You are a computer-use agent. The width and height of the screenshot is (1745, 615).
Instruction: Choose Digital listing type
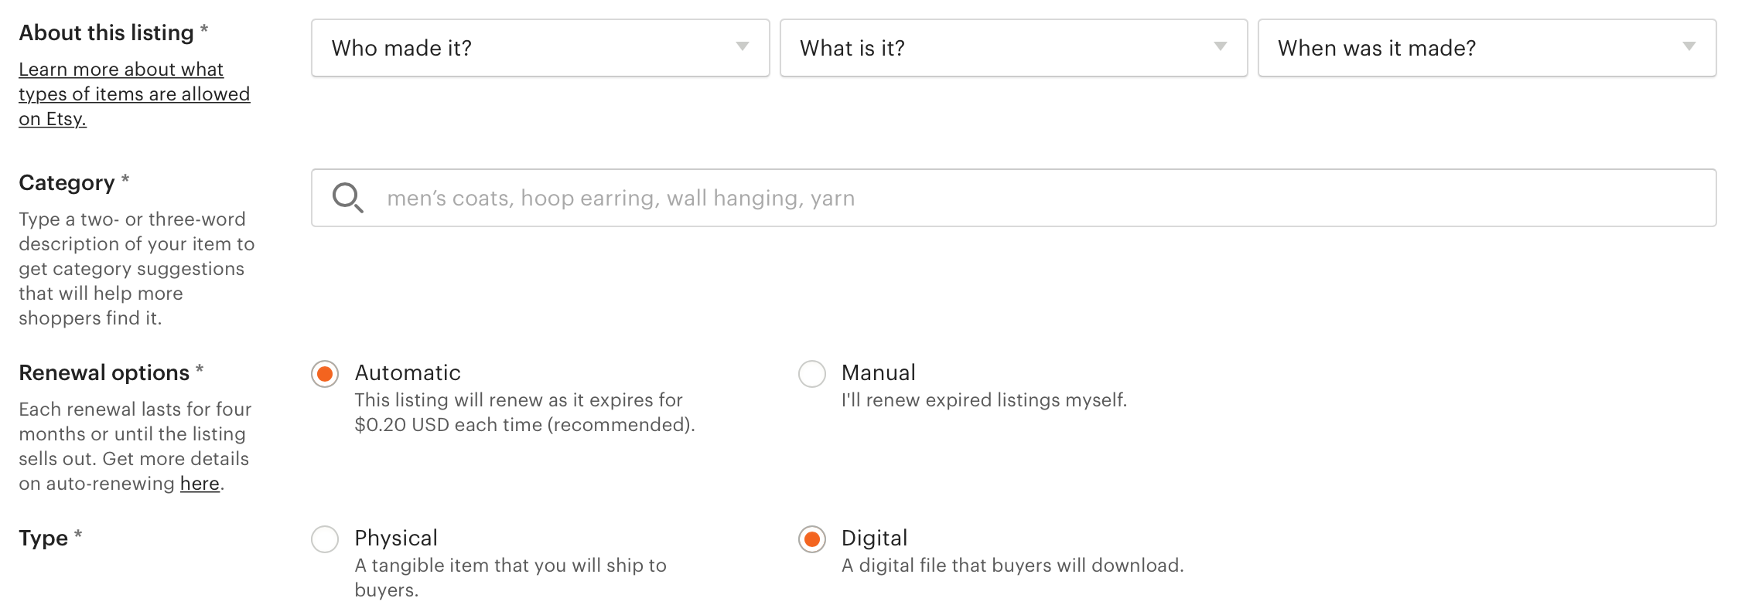click(x=811, y=539)
